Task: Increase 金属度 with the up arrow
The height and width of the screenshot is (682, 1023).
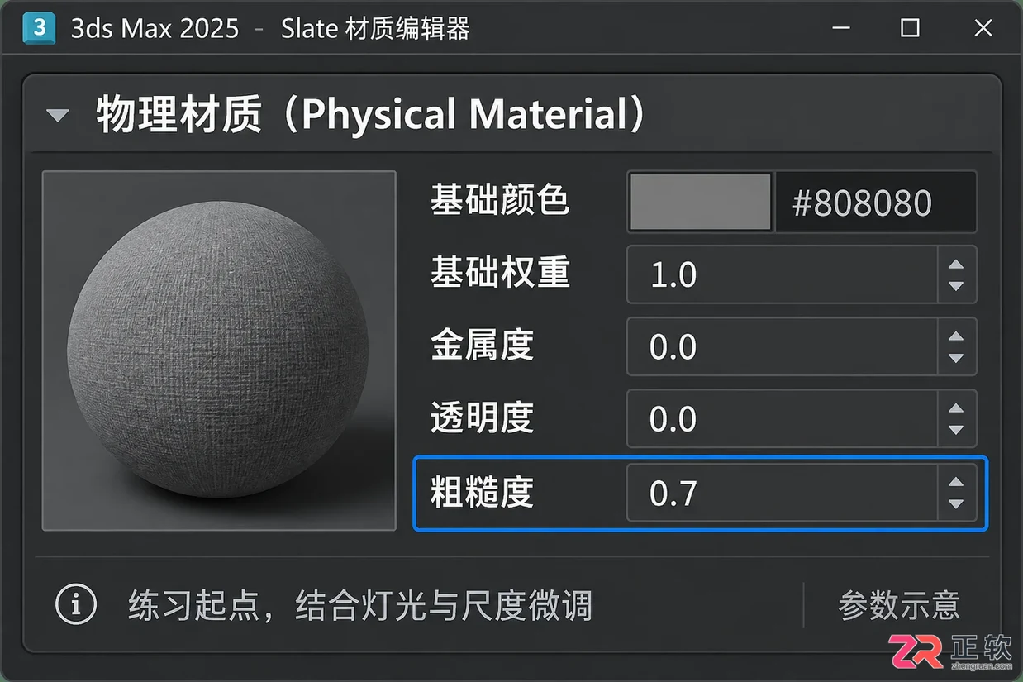Action: click(x=956, y=336)
